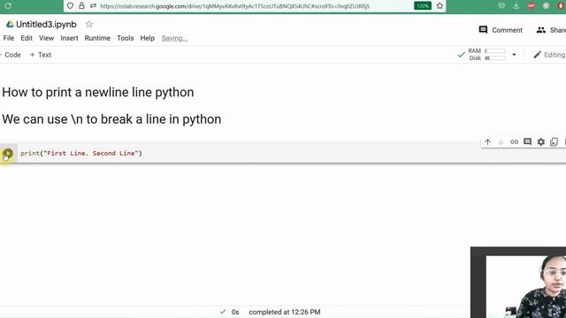Click the Comment button label
The width and height of the screenshot is (566, 318).
point(507,30)
